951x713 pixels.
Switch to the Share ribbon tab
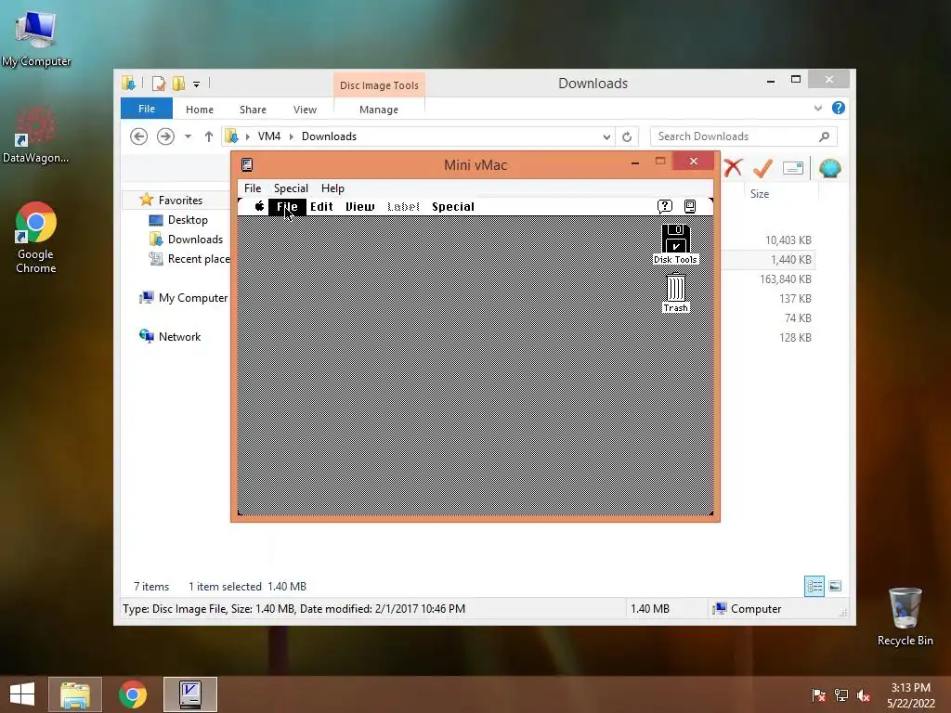click(253, 110)
